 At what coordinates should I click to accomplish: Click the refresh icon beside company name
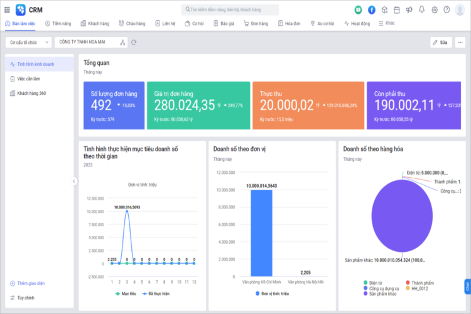pos(134,42)
